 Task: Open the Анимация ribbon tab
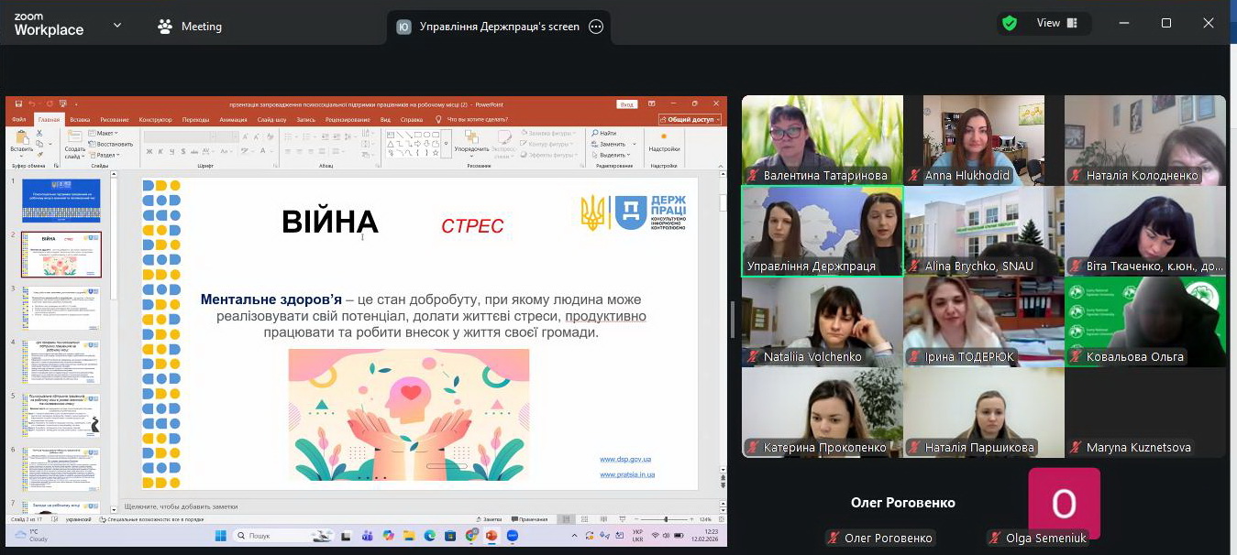(233, 119)
